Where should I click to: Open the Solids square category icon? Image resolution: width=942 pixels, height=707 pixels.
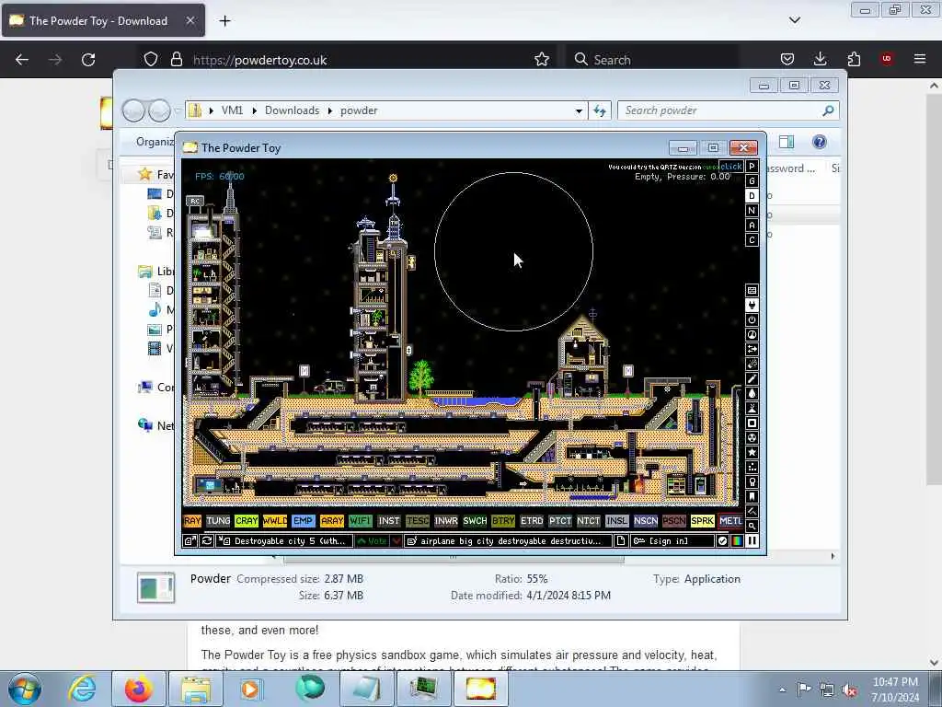752,423
